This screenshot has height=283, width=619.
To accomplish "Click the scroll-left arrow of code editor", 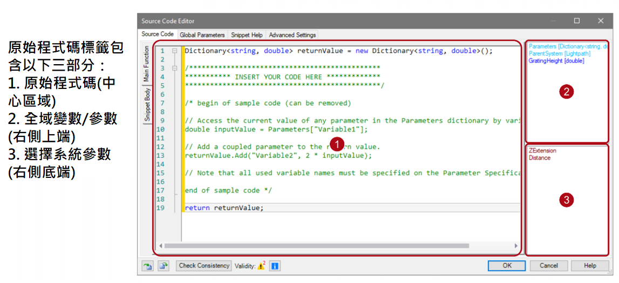I will (x=160, y=246).
